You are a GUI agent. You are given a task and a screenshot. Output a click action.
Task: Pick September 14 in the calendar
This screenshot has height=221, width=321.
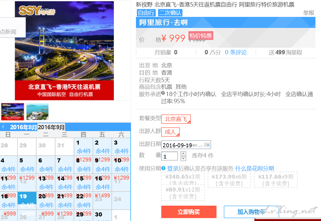tap(64, 183)
